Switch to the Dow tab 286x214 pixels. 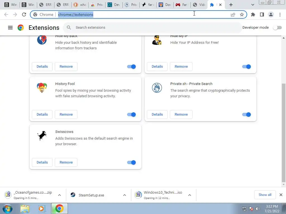click(x=165, y=5)
